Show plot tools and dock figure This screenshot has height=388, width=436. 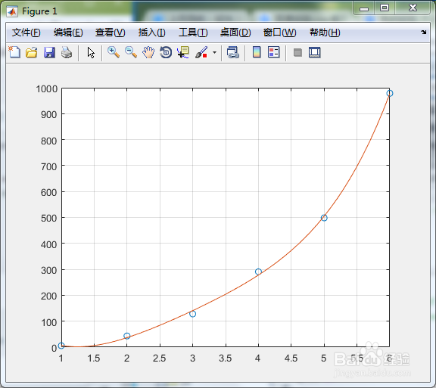(x=314, y=52)
